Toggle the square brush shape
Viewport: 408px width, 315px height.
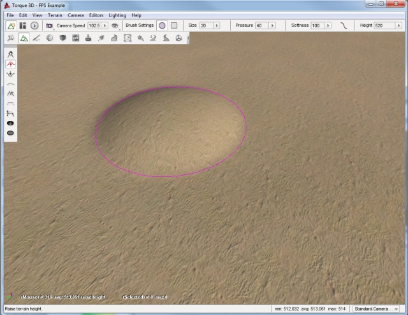(x=173, y=25)
